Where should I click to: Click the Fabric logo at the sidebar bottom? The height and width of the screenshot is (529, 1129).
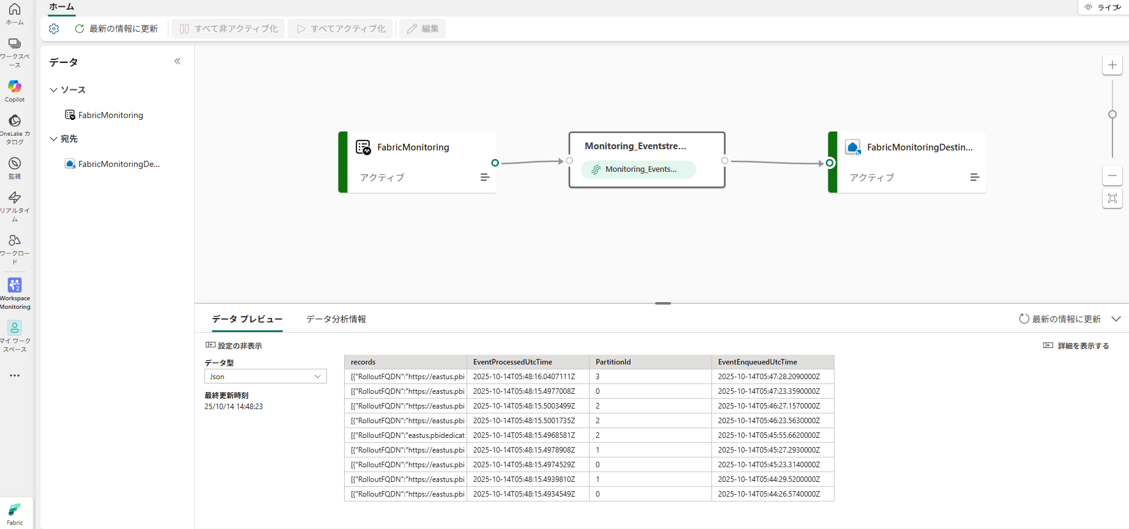click(15, 514)
